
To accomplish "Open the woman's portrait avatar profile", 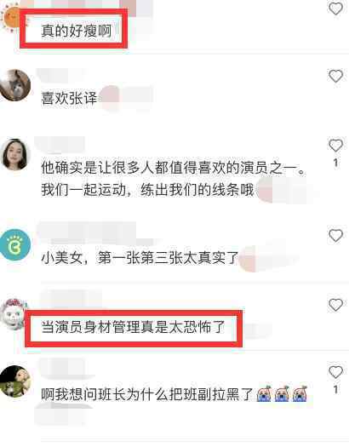I will 14,154.
